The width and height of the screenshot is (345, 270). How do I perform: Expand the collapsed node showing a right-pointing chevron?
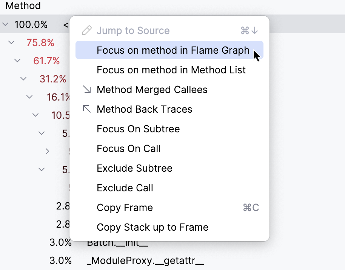(x=48, y=151)
